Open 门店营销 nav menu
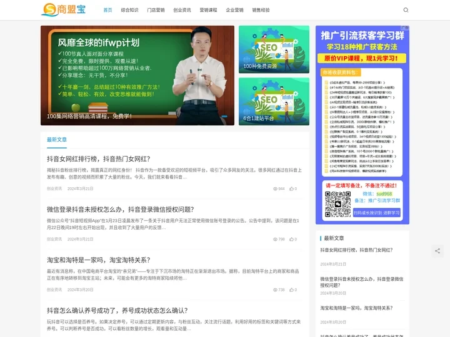The height and width of the screenshot is (337, 450). [x=156, y=10]
